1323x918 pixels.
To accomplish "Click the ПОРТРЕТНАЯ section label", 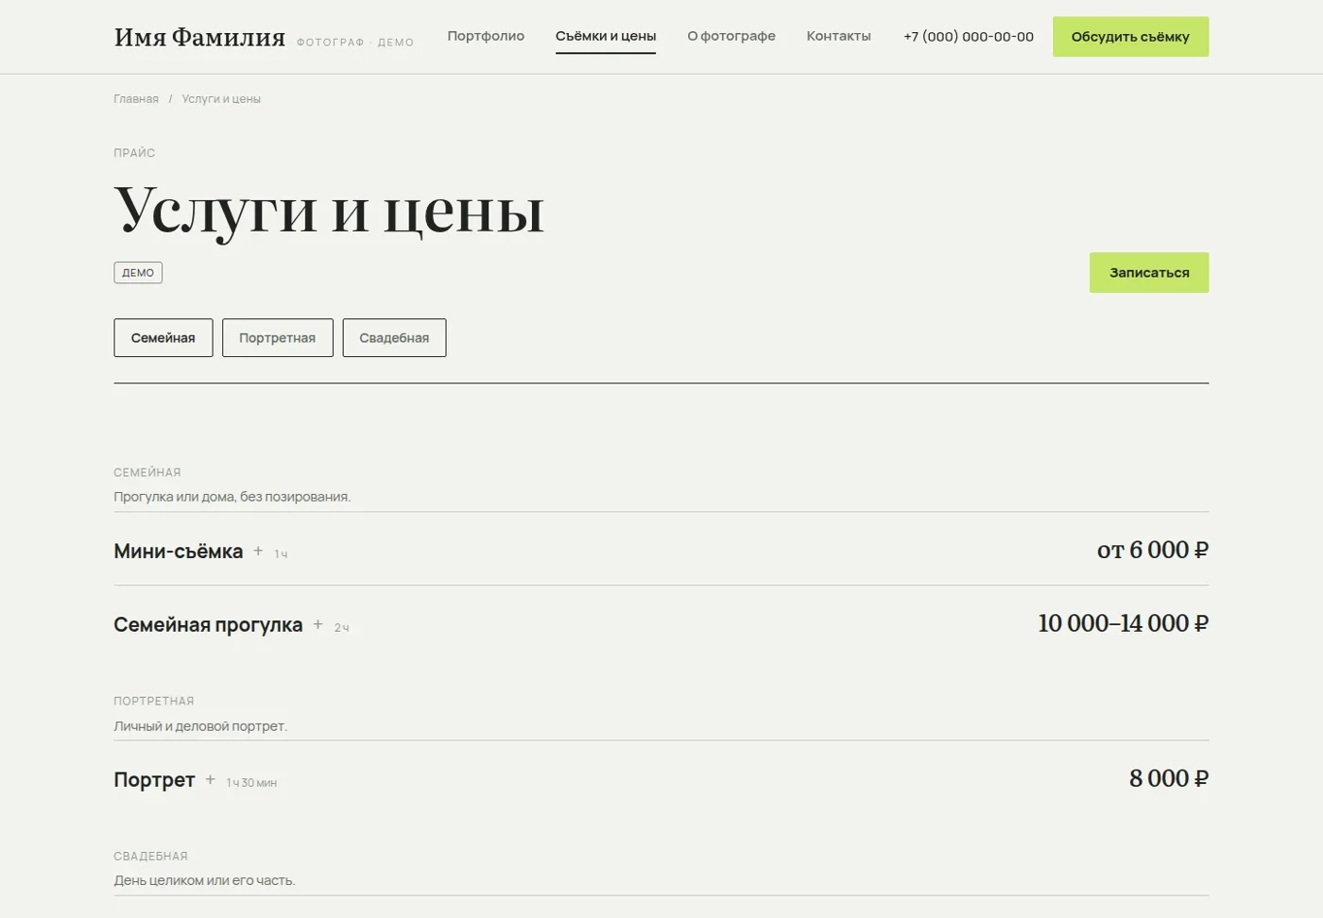I will point(154,701).
